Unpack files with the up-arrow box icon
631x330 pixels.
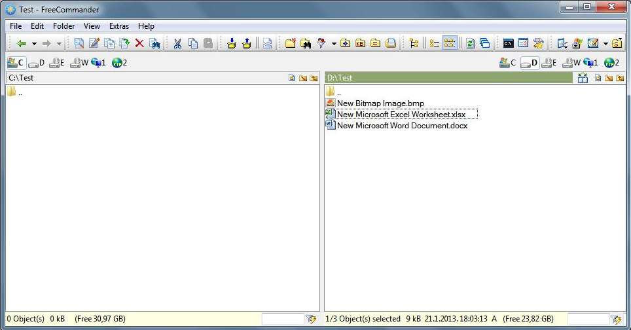click(x=247, y=43)
